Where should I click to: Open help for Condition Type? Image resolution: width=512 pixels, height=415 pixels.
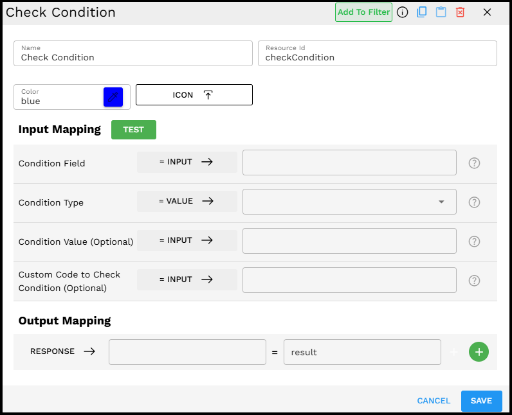coord(474,202)
